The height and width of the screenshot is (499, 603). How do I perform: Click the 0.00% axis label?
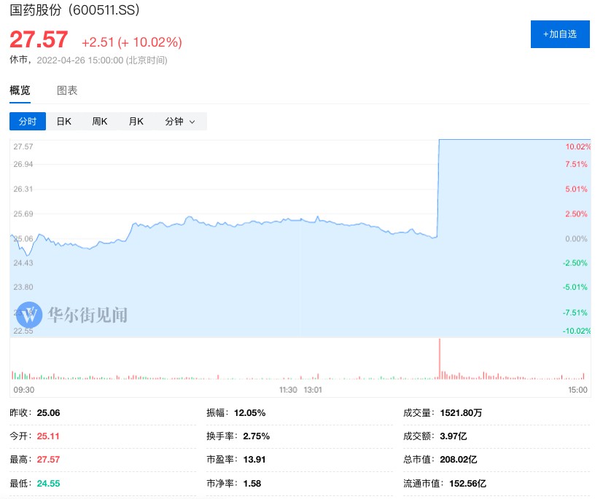[576, 238]
